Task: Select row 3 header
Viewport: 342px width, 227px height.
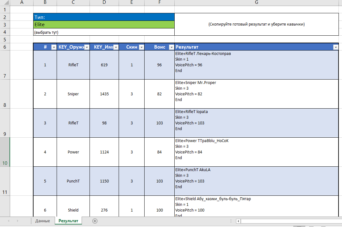Action: tap(5, 25)
